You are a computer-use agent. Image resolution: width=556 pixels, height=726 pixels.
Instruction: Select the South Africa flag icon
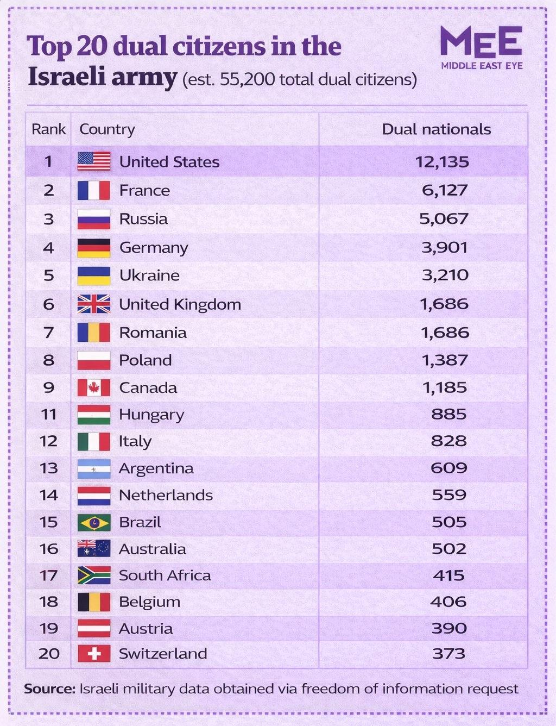94,575
